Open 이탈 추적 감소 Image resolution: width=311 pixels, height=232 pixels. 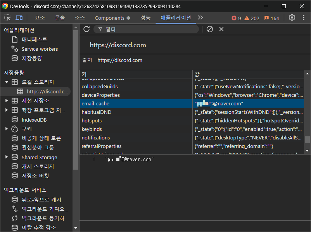click(x=39, y=228)
